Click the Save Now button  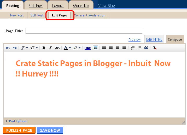(50, 130)
